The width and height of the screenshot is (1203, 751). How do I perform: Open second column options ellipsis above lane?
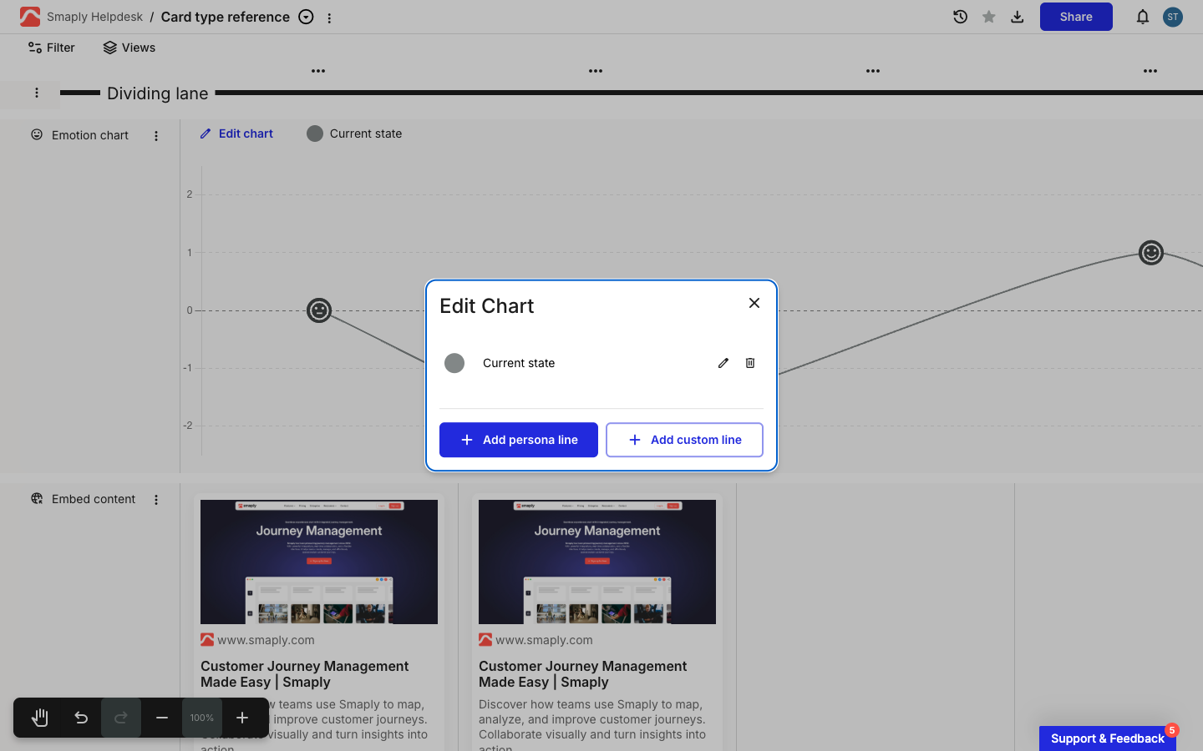pyautogui.click(x=596, y=71)
